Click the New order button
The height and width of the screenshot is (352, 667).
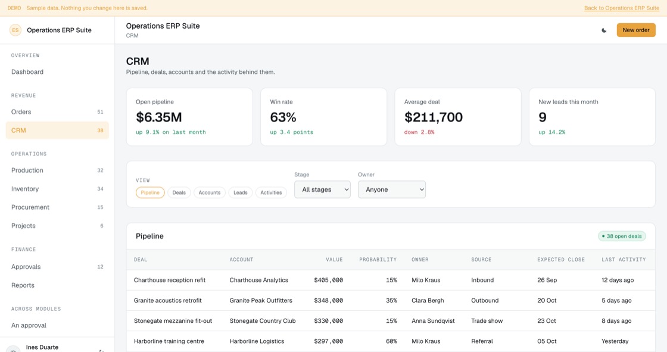(x=636, y=30)
